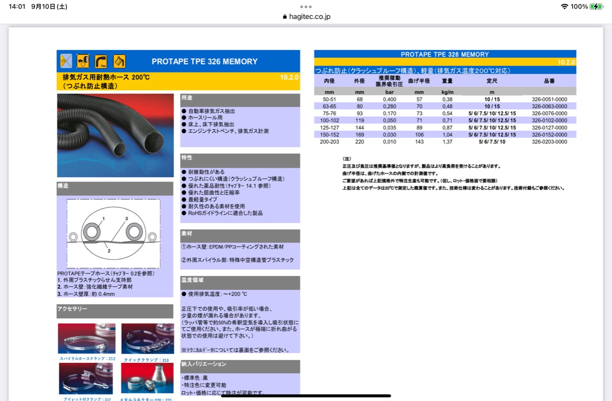Click part number 326-0203-0000
Viewport: 612px width, 401px height.
549,142
